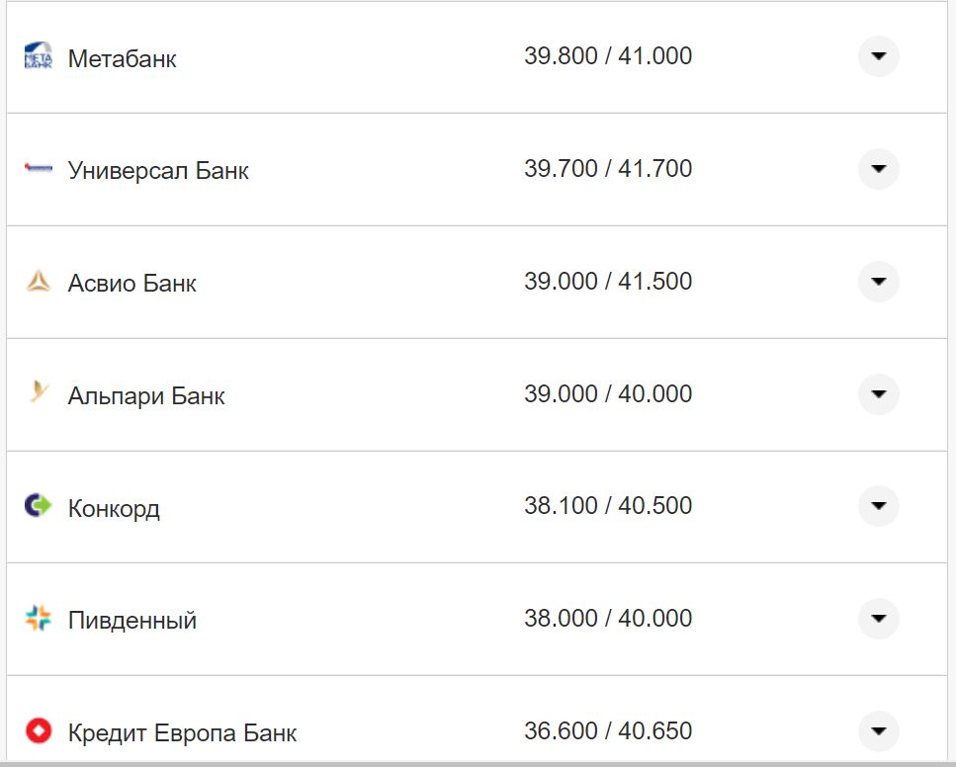Click the 36.600 / 40.650 exchange rate
The height and width of the screenshot is (767, 956).
click(x=608, y=731)
